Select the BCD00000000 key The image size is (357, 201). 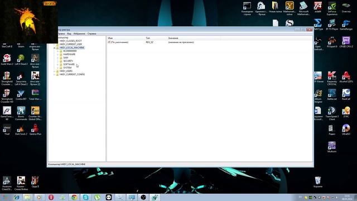point(70,51)
